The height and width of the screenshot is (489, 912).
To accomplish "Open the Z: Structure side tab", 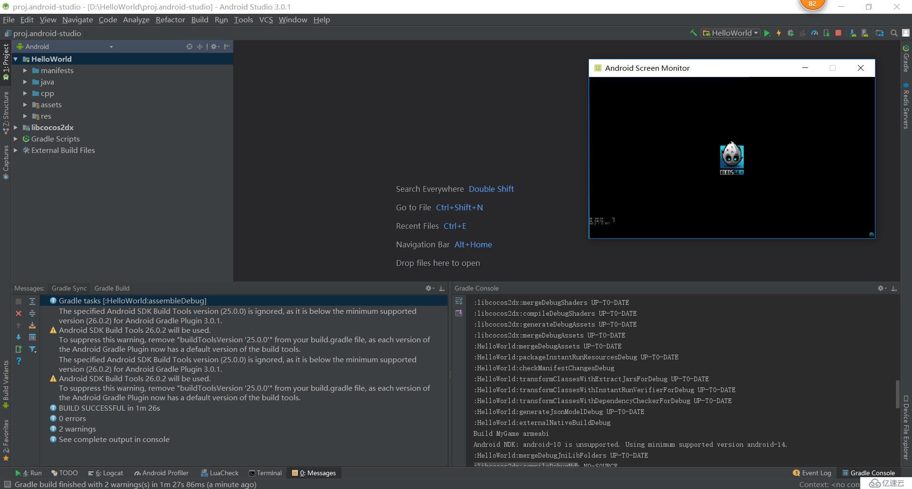I will pyautogui.click(x=6, y=113).
